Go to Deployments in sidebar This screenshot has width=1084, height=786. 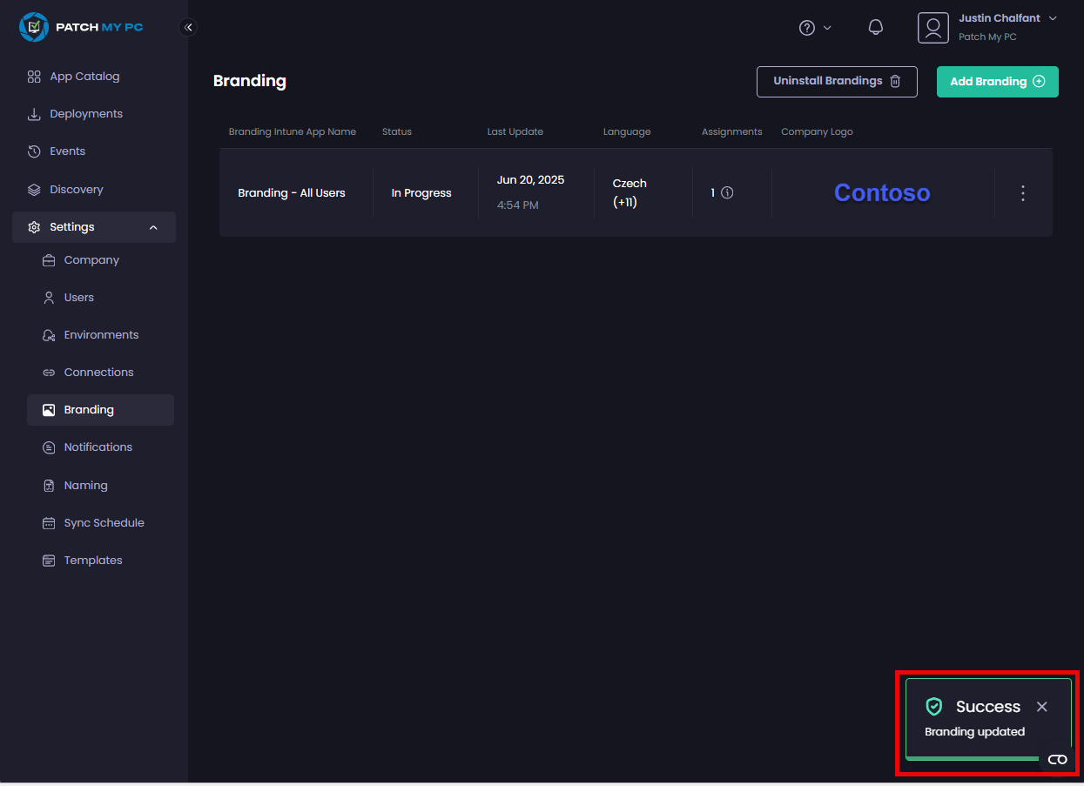tap(86, 114)
